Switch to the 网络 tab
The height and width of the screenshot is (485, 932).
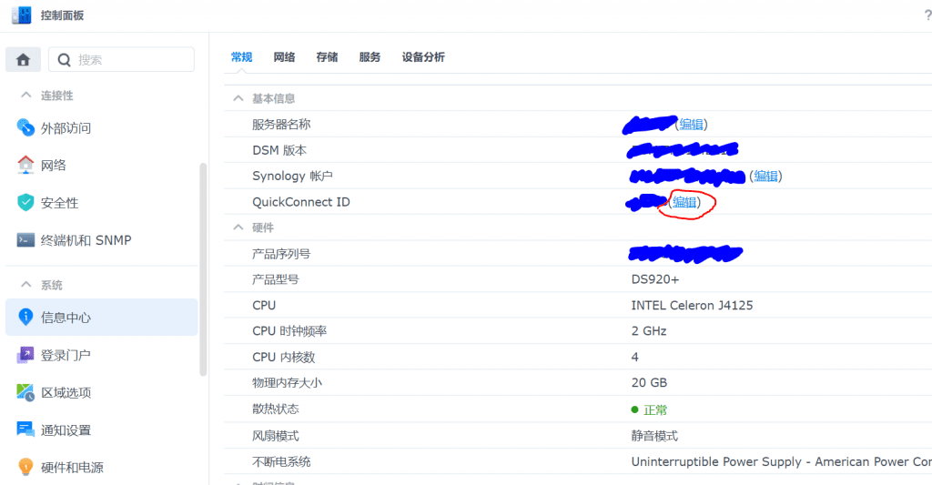click(x=284, y=57)
